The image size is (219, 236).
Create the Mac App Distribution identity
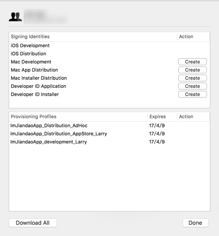[x=193, y=70]
